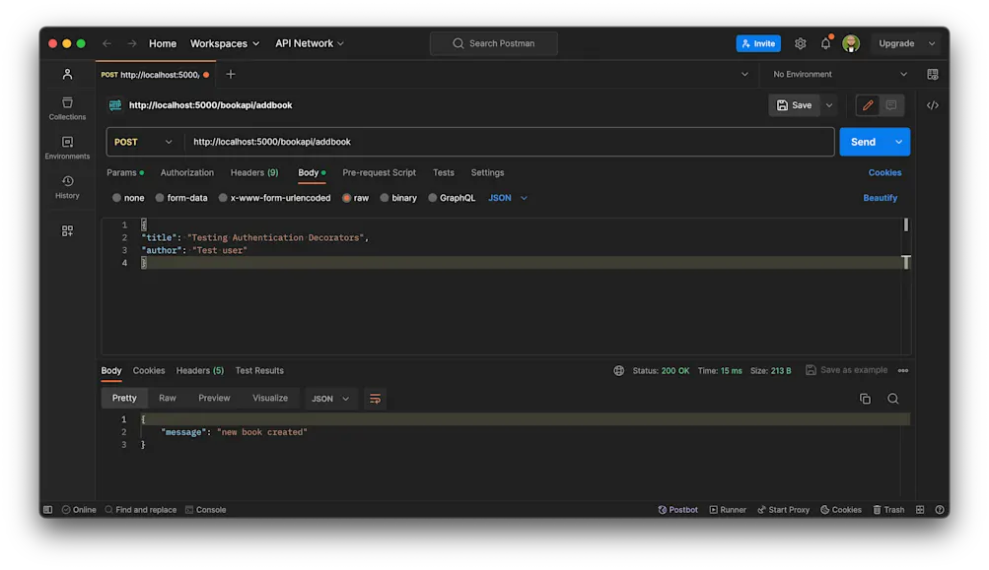Open the Send options arrow
The height and width of the screenshot is (570, 989).
click(899, 142)
